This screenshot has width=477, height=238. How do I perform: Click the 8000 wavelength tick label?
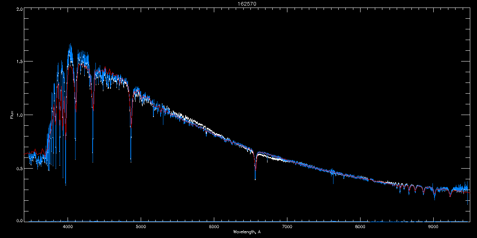(360, 226)
